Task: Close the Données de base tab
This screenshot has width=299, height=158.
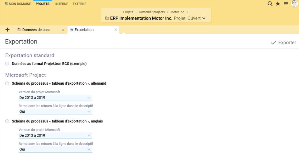Action: click(x=63, y=30)
